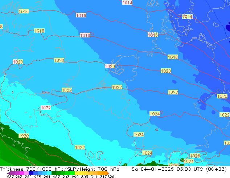Click the white-background '1018' isobar label

point(85,35)
